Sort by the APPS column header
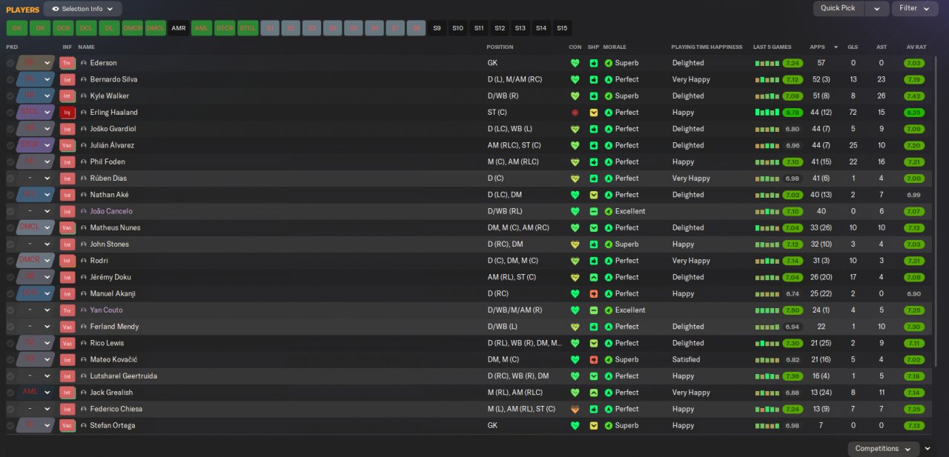The image size is (949, 457). coord(817,47)
